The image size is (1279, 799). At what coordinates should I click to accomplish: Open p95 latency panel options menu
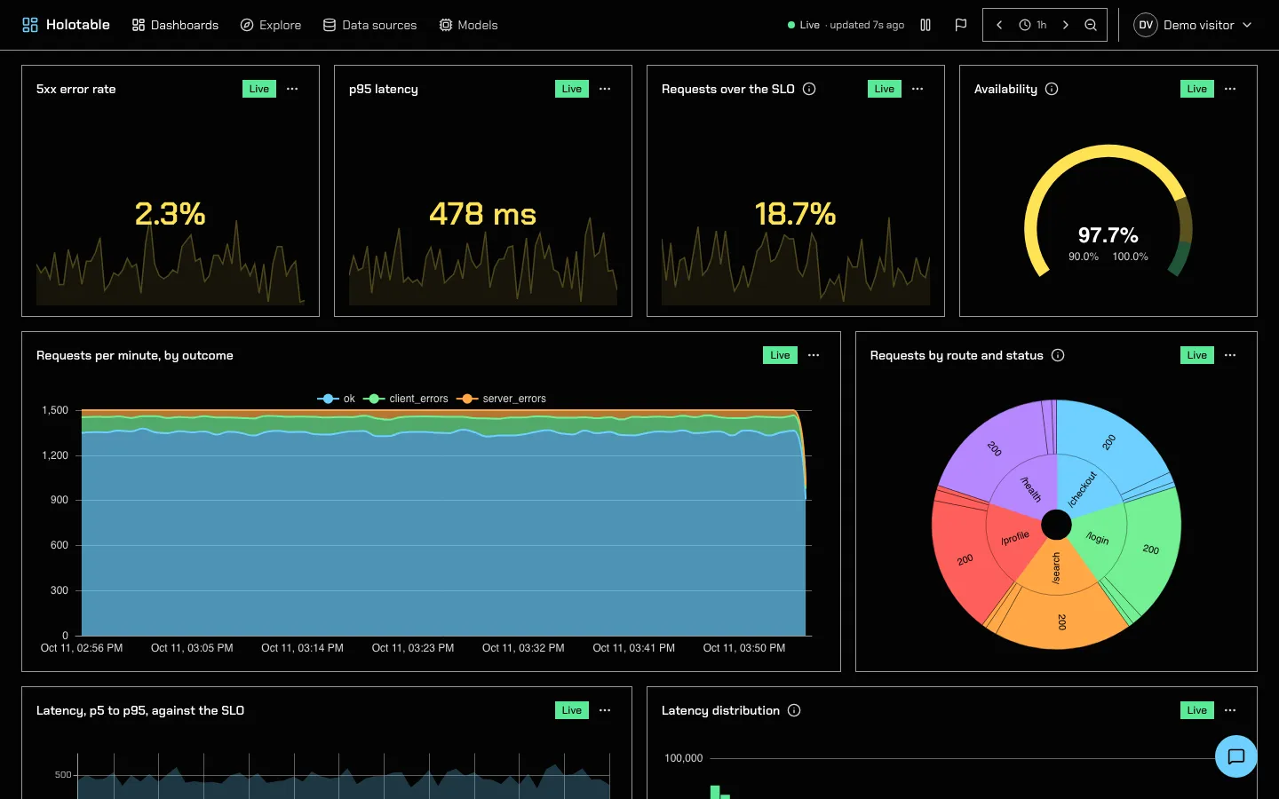605,89
